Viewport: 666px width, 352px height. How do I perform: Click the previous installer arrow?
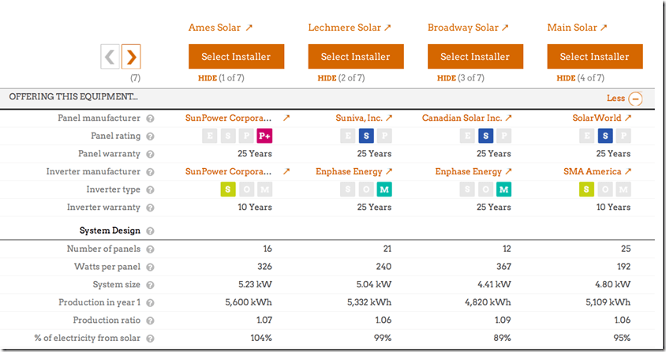coord(110,57)
